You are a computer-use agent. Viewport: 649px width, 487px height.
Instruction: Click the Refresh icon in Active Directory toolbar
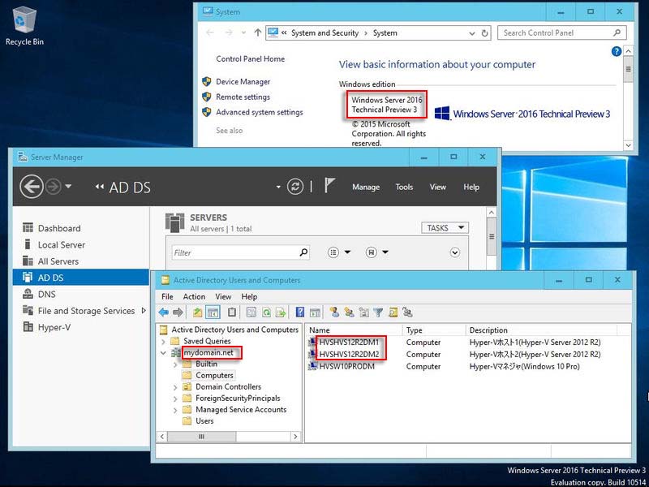[x=267, y=312]
